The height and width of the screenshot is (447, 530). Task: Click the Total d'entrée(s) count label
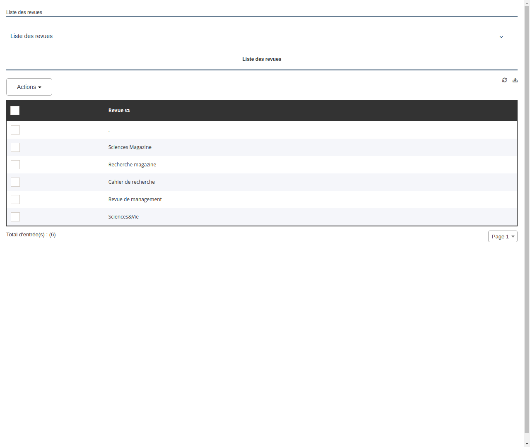point(31,234)
